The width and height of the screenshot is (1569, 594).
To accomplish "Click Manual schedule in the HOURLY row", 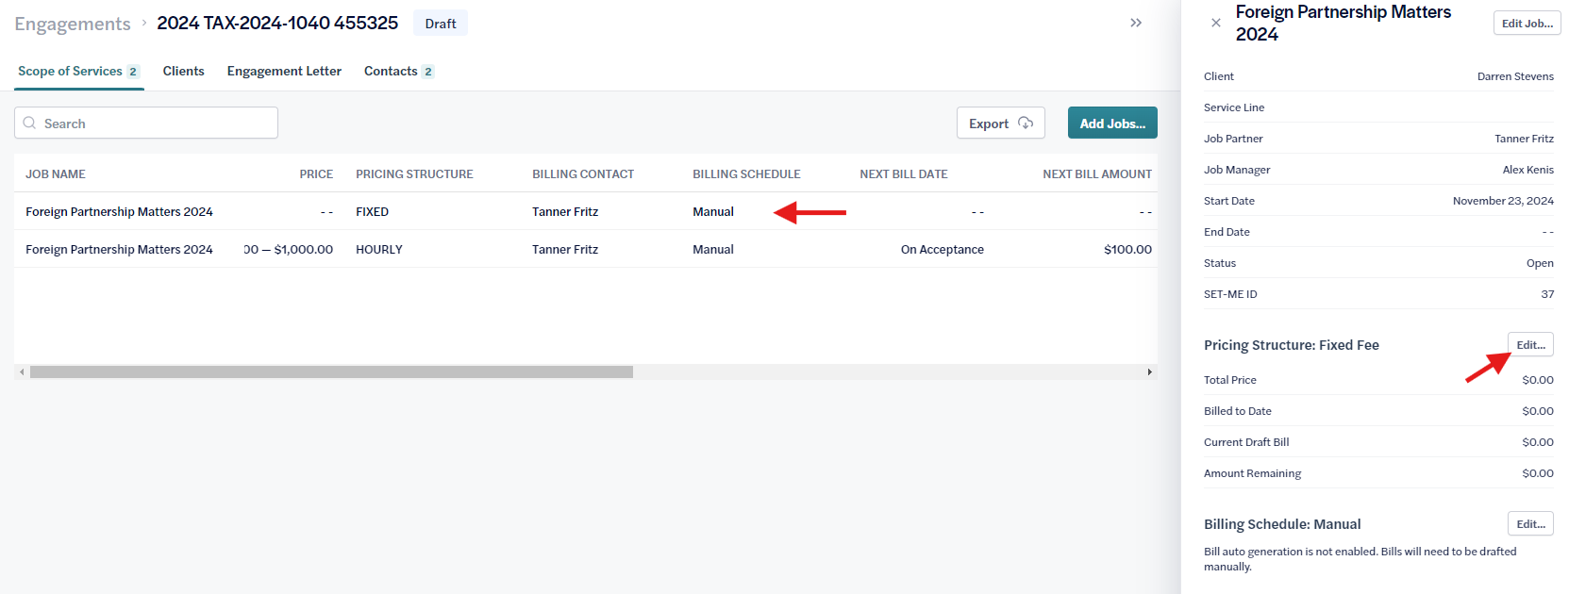I will tap(713, 250).
